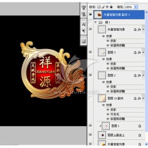The height and width of the screenshot is (148, 148).
Task: Collapse effects arrow on 矢量智能对象 layer
Action: tap(143, 30)
